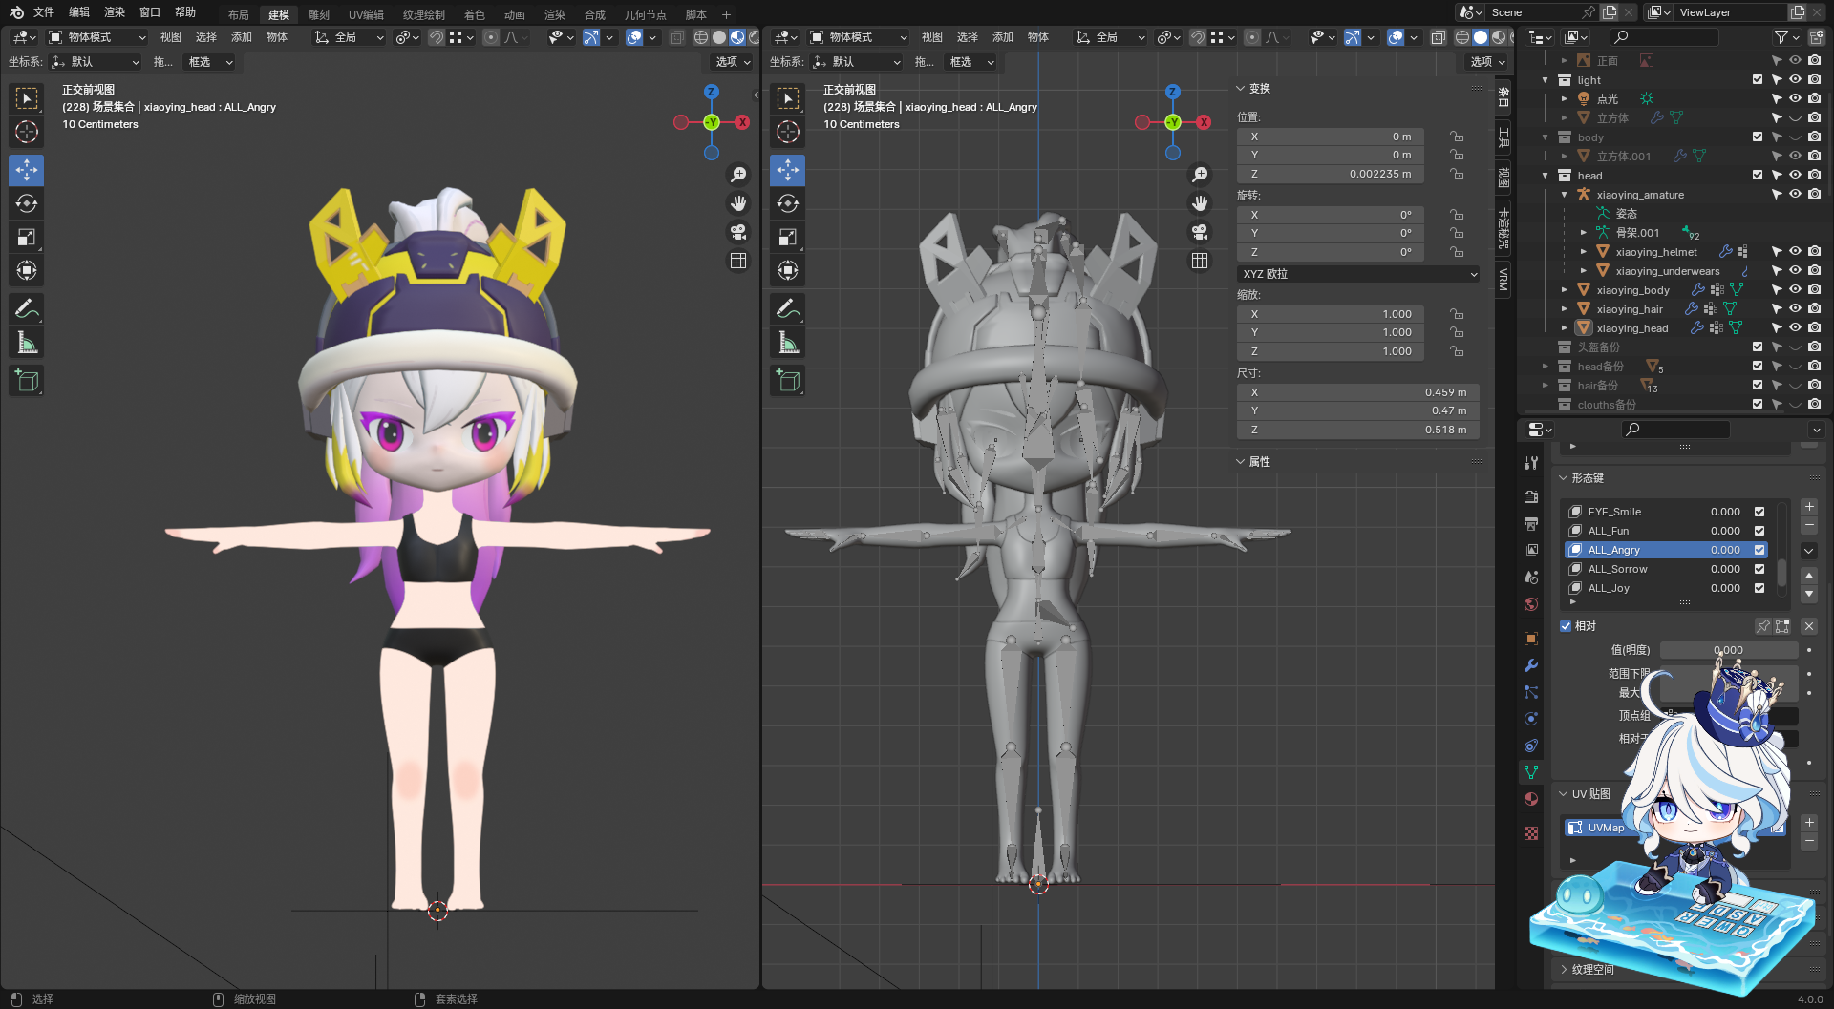Click zoom magnifier icon in left viewport
This screenshot has height=1009, width=1834.
pos(738,175)
